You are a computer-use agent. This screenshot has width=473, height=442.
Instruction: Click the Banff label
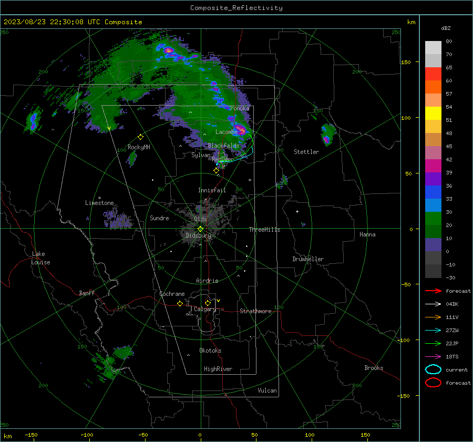click(x=87, y=293)
